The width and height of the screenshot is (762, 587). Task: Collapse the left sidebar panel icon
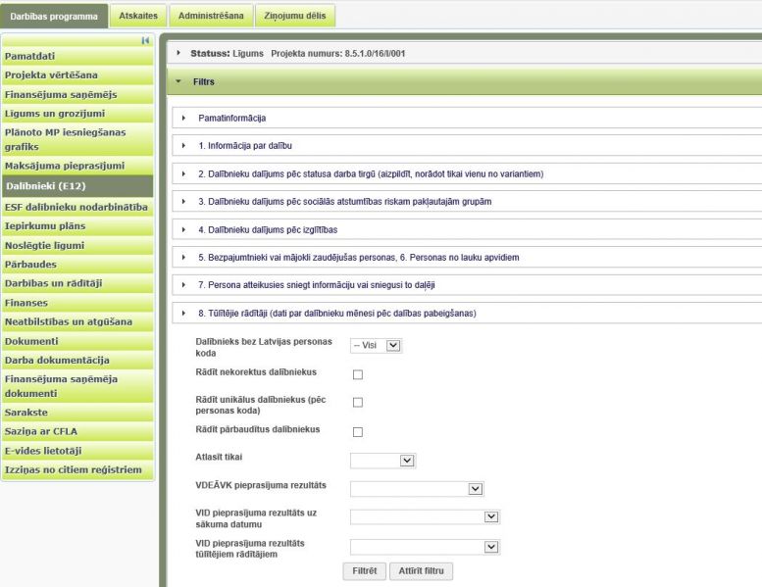[x=146, y=40]
